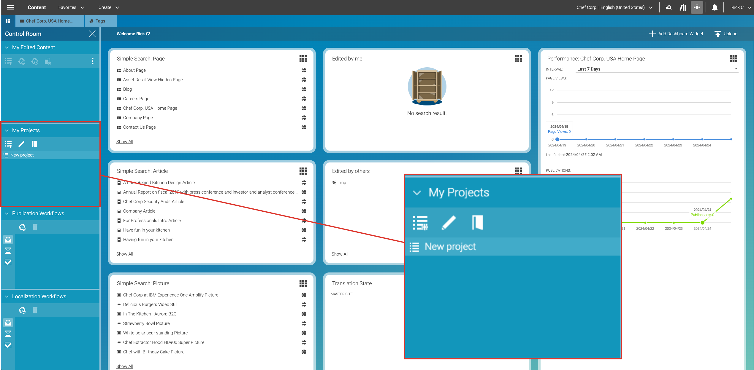Open the Favorites menu
Viewport: 754px width, 370px height.
71,7
